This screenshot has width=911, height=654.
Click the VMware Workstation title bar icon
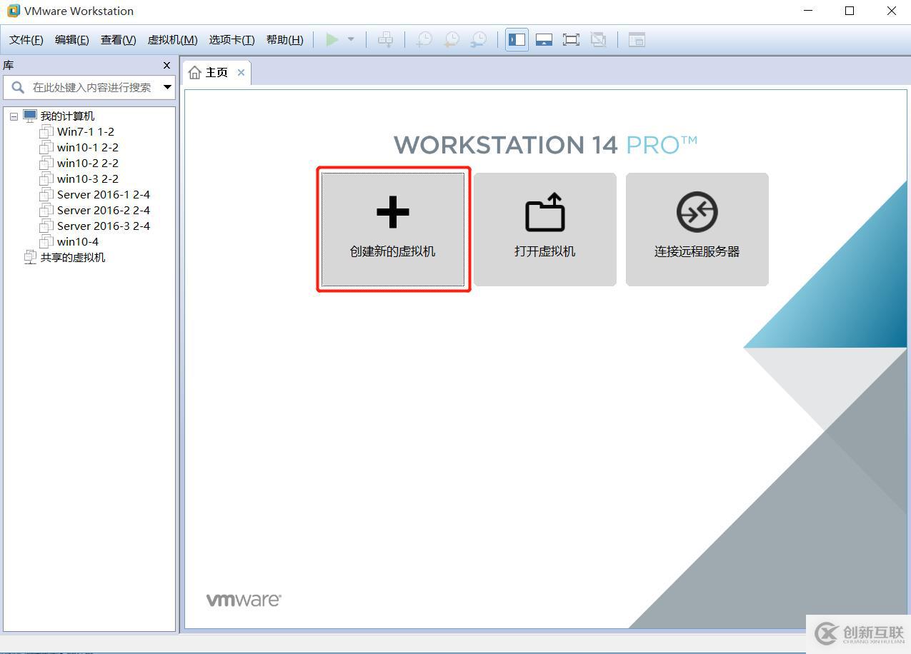(13, 11)
